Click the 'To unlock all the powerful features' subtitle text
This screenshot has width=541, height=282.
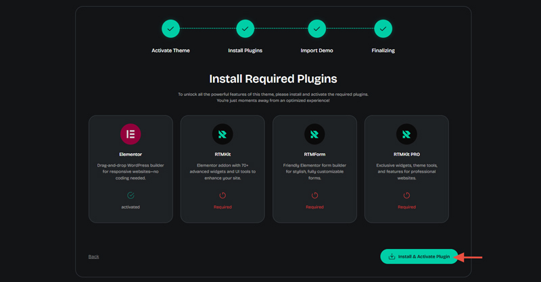[x=273, y=97]
